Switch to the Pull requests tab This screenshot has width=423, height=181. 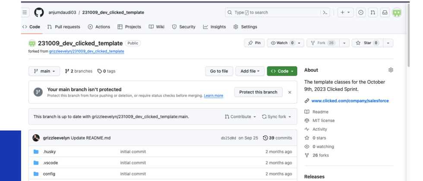click(64, 27)
